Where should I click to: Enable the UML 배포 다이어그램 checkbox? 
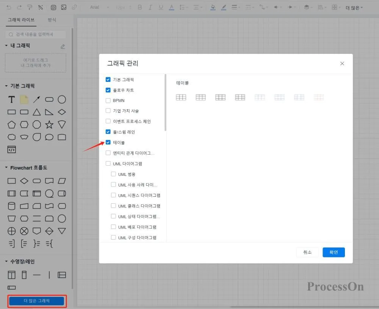[x=113, y=227]
